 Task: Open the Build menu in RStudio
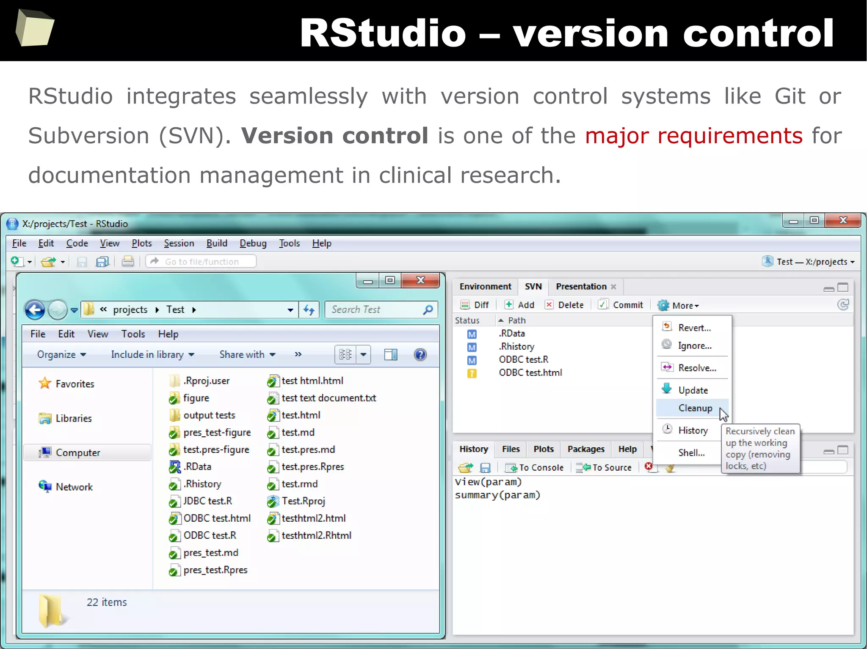click(217, 243)
